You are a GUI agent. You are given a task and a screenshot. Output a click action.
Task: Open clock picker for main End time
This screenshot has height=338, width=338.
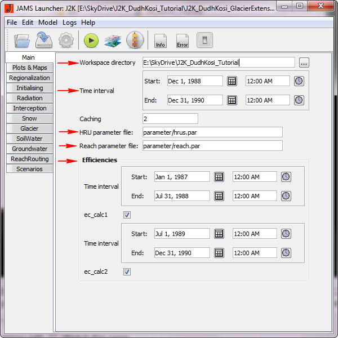pyautogui.click(x=299, y=100)
